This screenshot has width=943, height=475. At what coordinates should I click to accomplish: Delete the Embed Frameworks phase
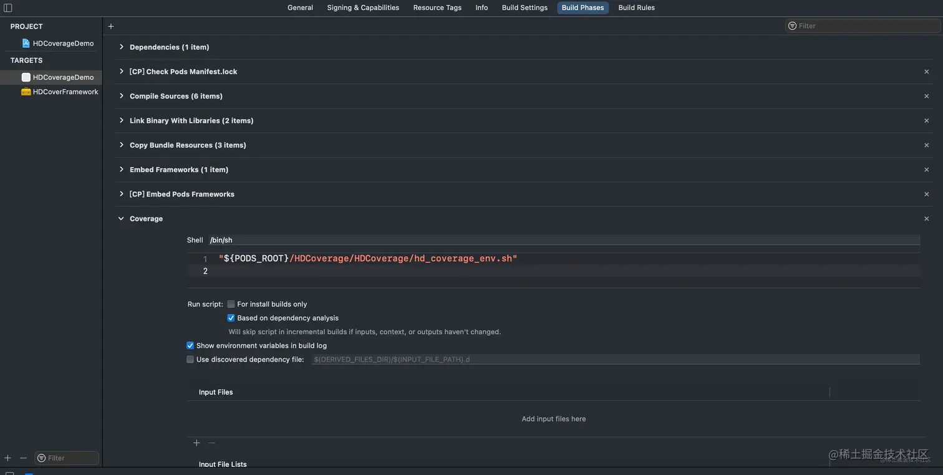click(x=926, y=170)
